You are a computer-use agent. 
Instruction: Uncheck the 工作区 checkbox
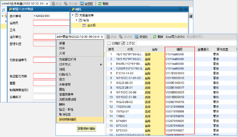coord(123,43)
